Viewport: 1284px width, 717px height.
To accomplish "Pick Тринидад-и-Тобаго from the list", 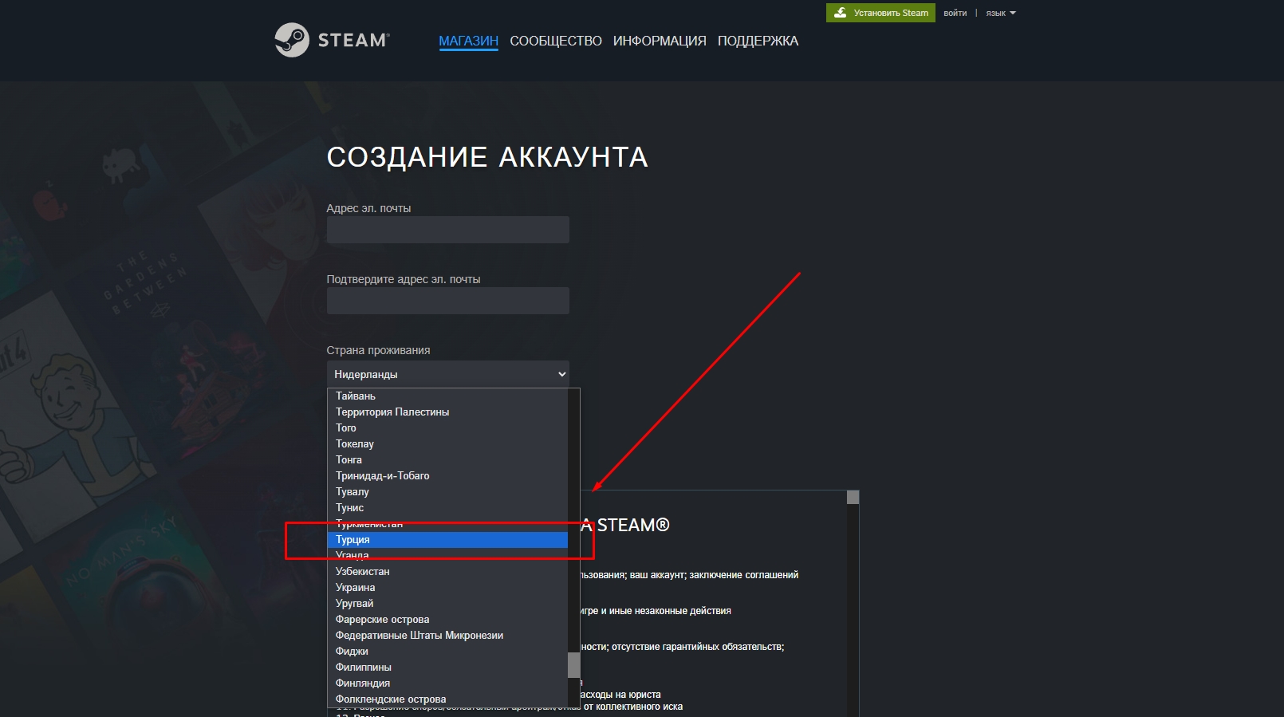I will (x=447, y=476).
